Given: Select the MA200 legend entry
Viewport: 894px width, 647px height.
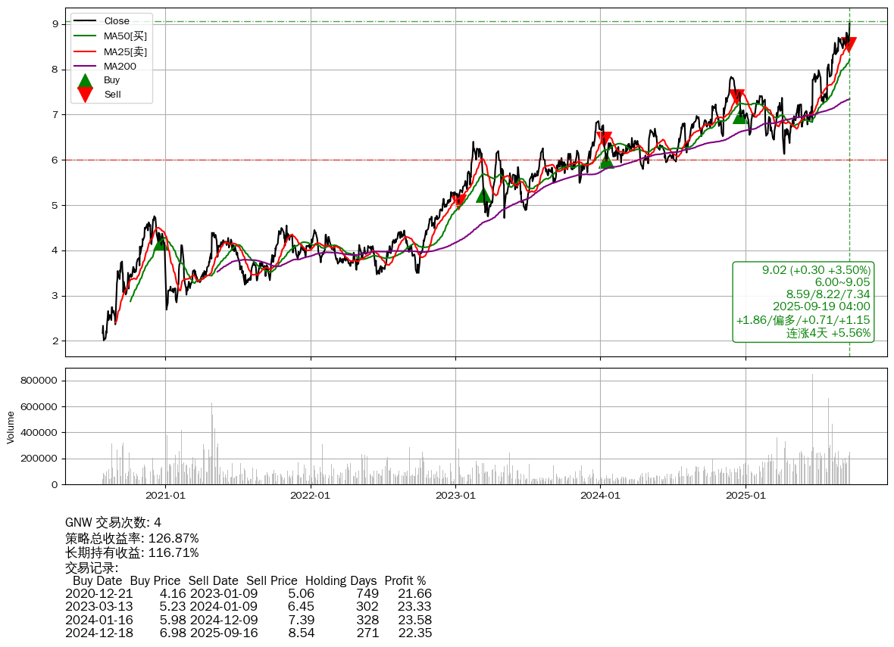Looking at the screenshot, I should (120, 66).
